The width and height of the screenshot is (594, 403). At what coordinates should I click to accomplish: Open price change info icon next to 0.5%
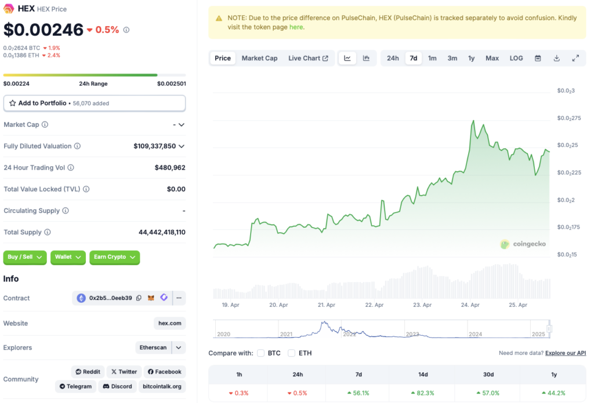[x=126, y=30]
